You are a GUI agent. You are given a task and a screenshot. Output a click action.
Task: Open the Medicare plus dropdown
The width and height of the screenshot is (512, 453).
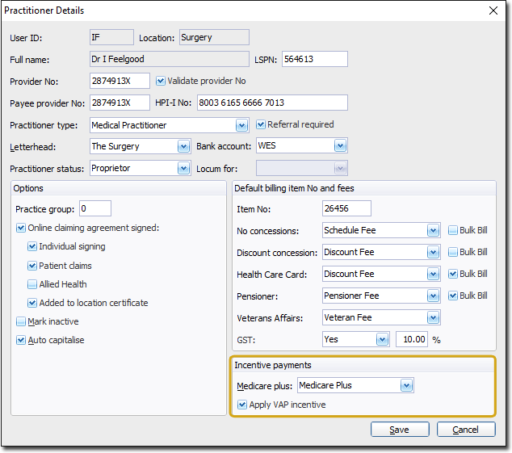(407, 385)
